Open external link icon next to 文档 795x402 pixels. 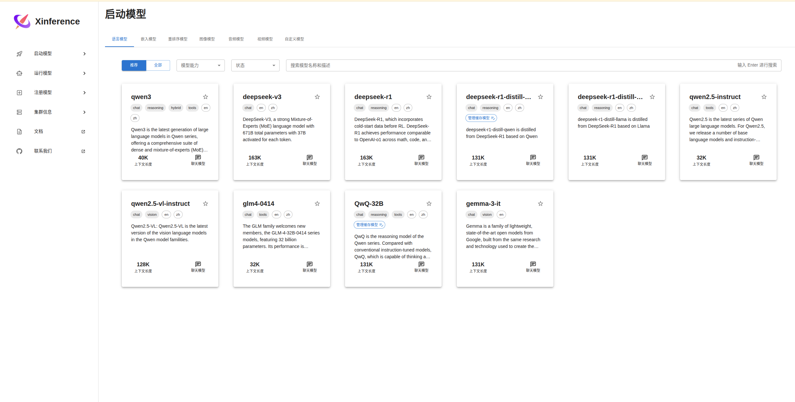pos(83,132)
